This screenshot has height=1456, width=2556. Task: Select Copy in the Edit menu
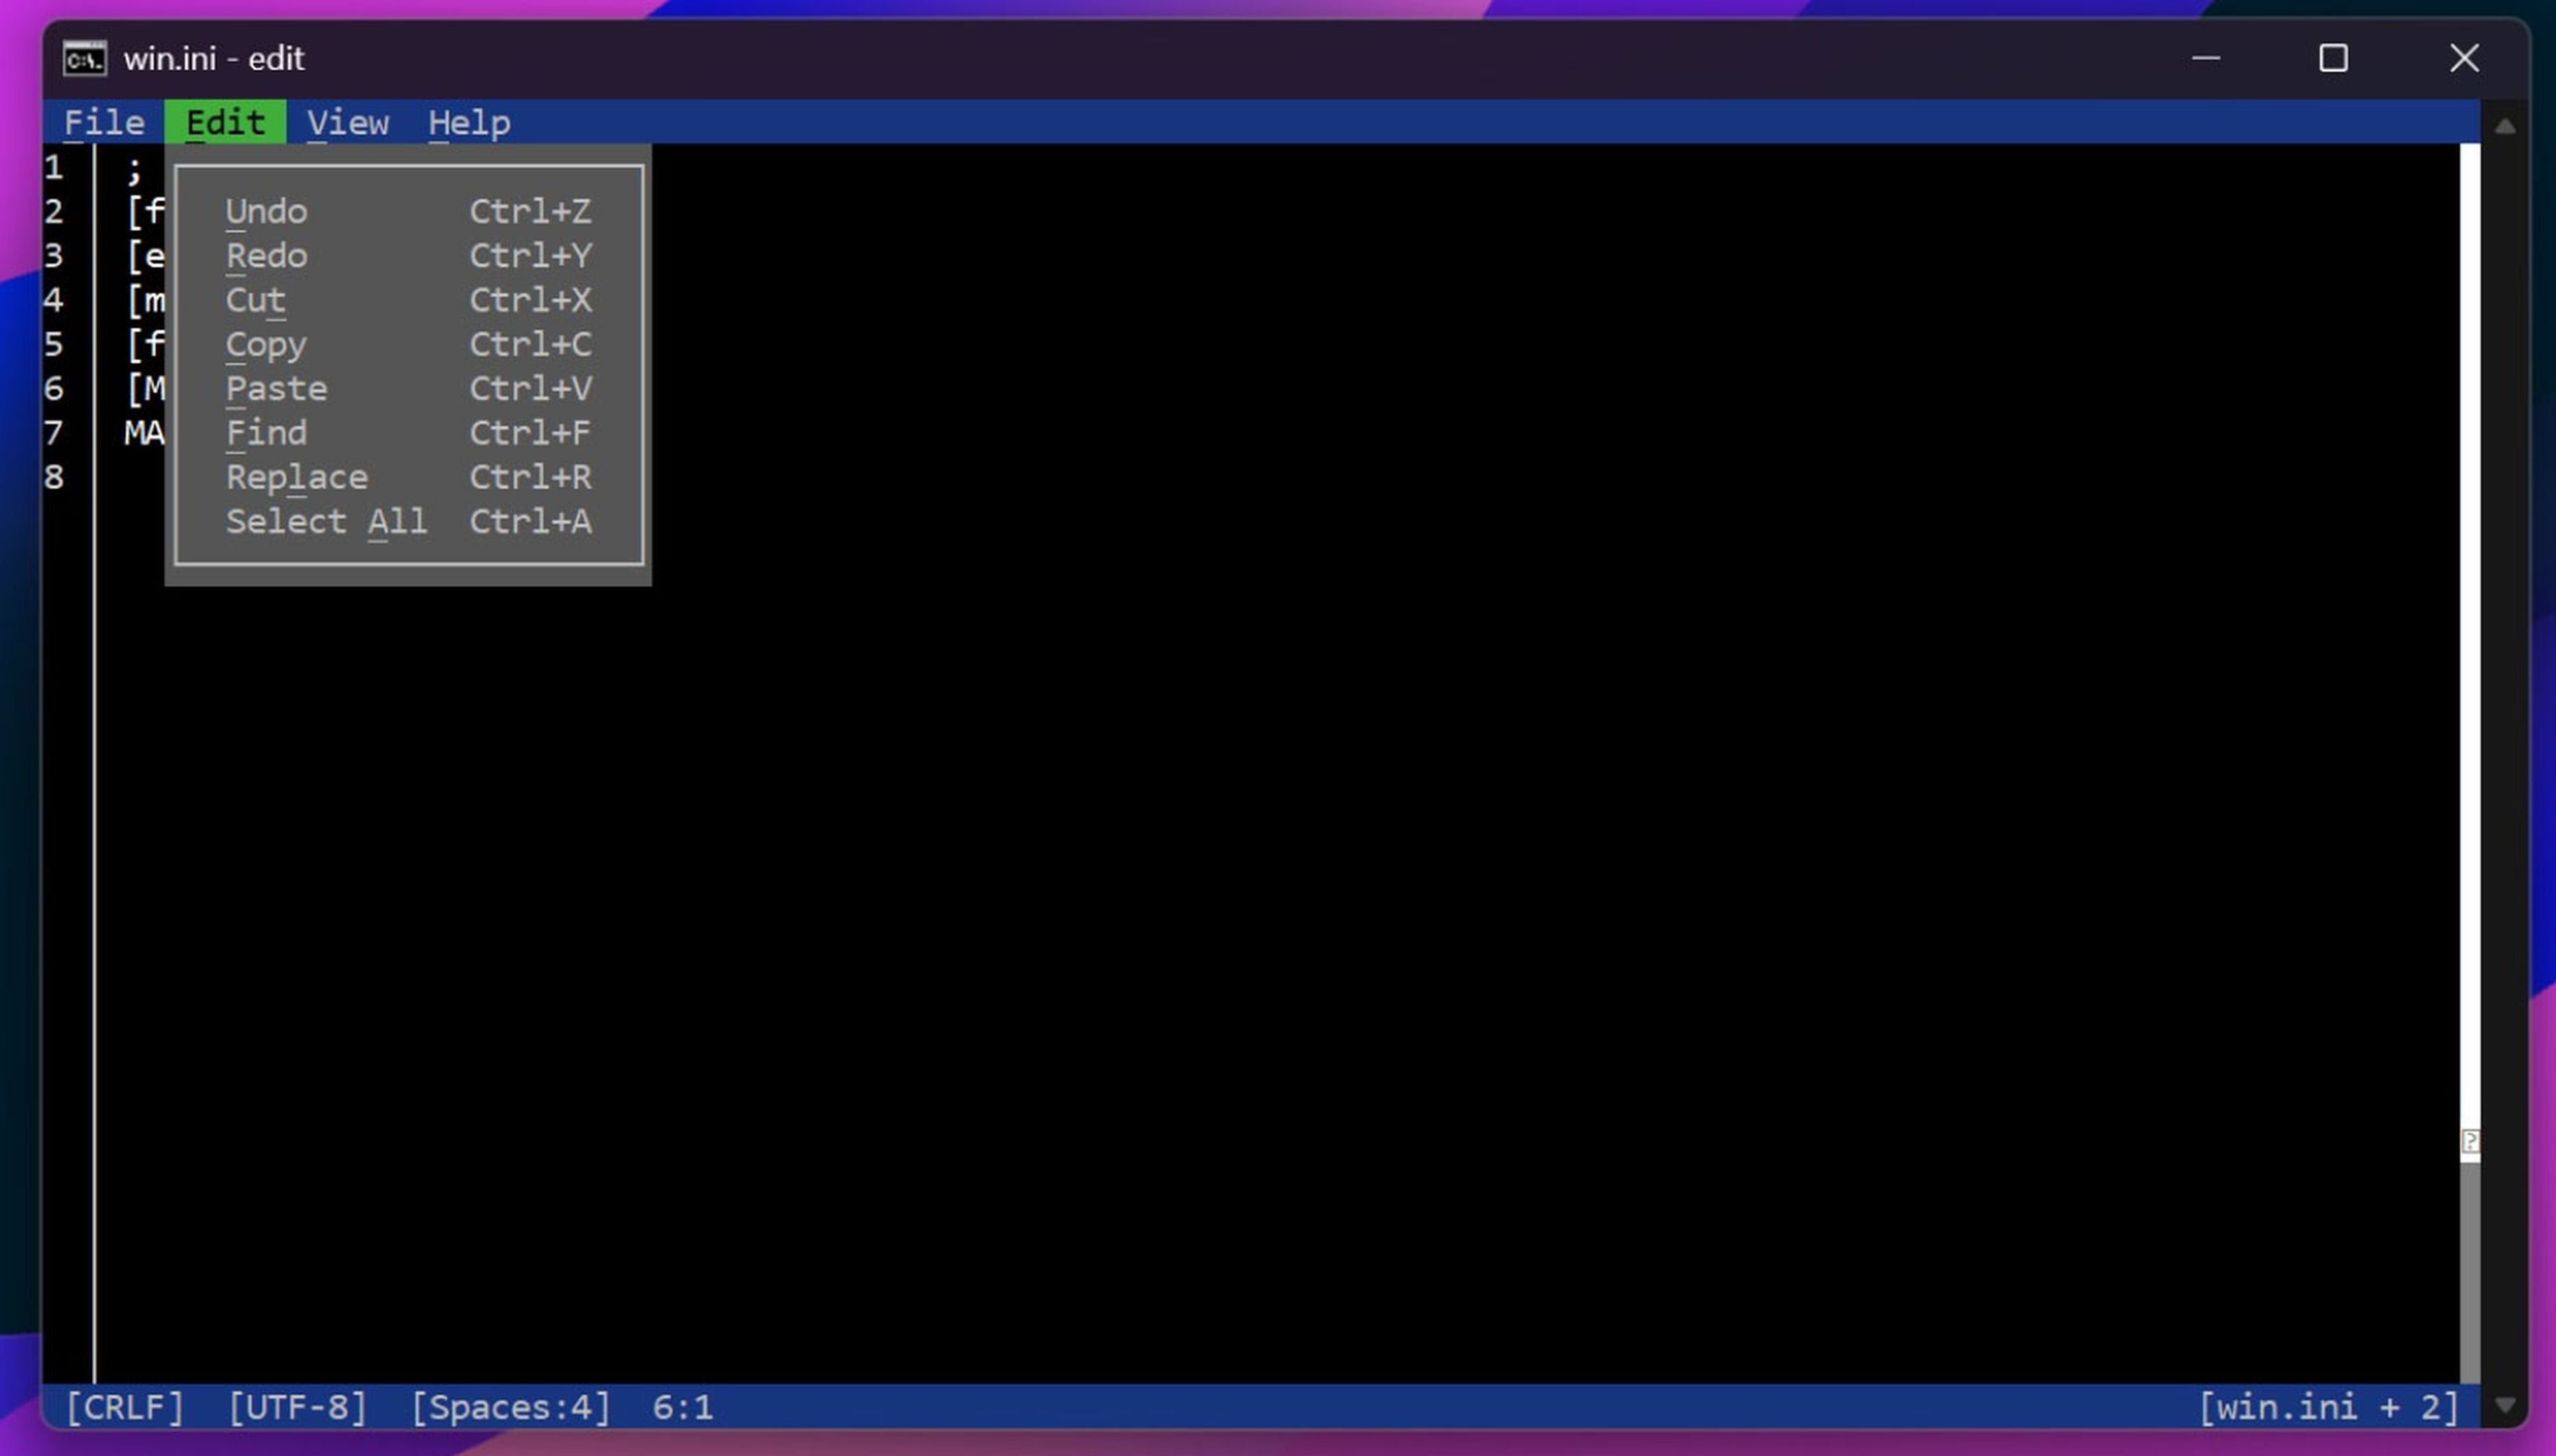pos(408,344)
